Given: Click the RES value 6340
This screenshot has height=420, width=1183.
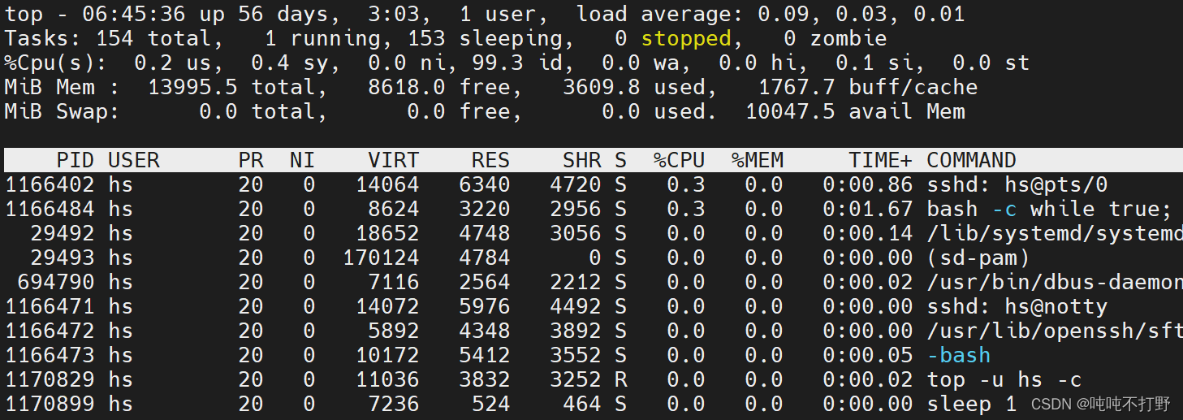Looking at the screenshot, I should click(485, 184).
